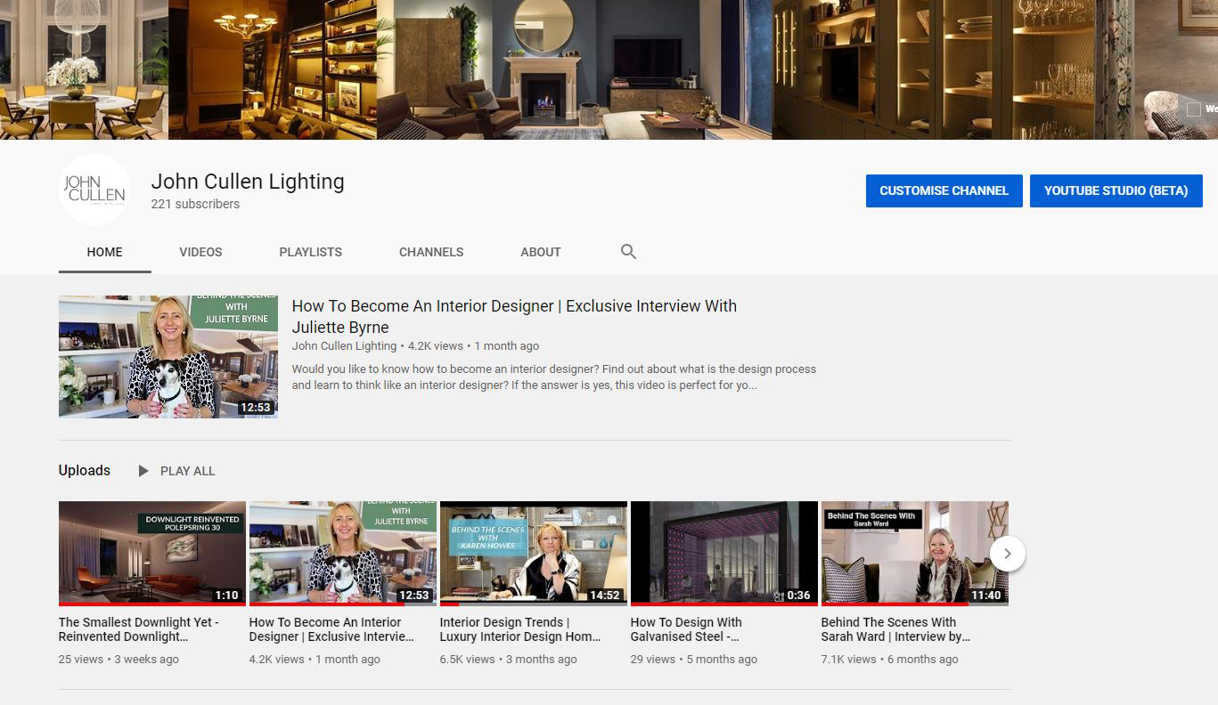This screenshot has width=1218, height=705.
Task: Open the Galvanised Steel video thumbnail
Action: pos(724,554)
